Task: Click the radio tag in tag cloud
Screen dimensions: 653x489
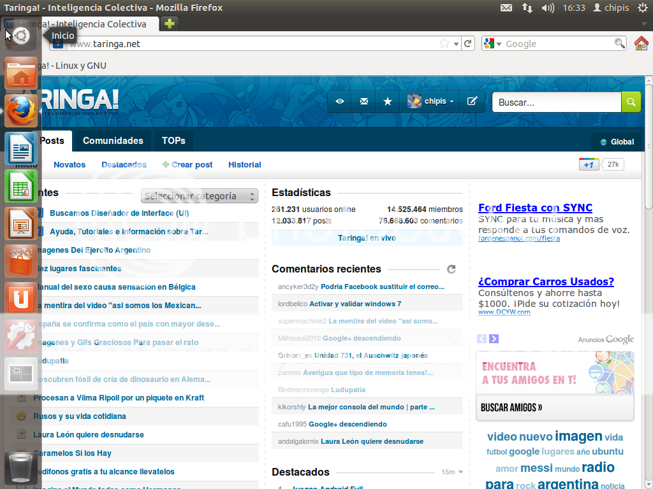Action: click(x=598, y=467)
